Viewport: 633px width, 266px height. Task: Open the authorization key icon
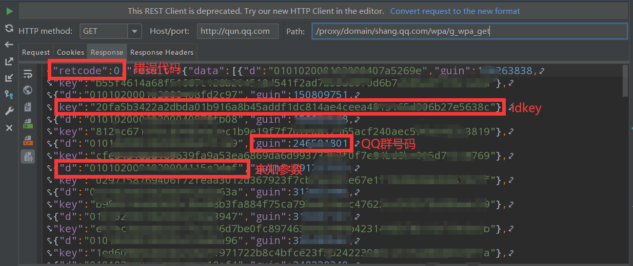pyautogui.click(x=9, y=94)
